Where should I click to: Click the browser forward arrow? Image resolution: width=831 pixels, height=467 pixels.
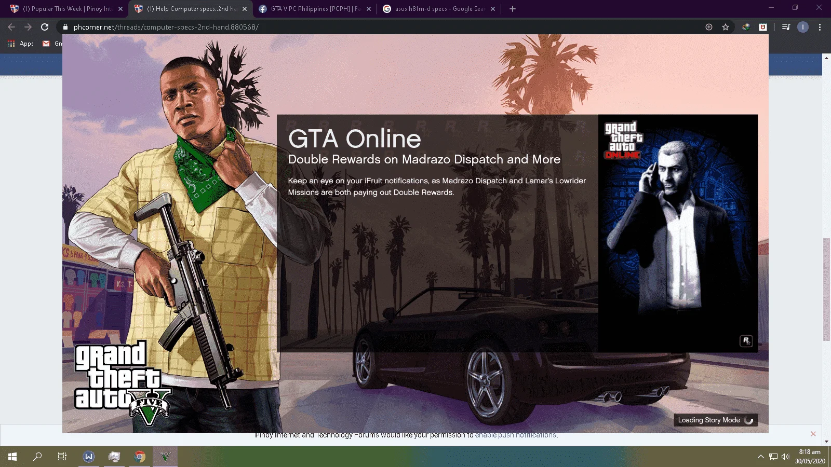tap(28, 27)
